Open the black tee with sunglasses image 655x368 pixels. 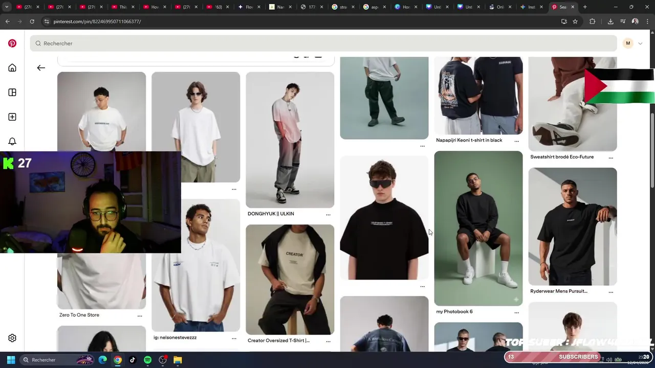click(x=384, y=218)
